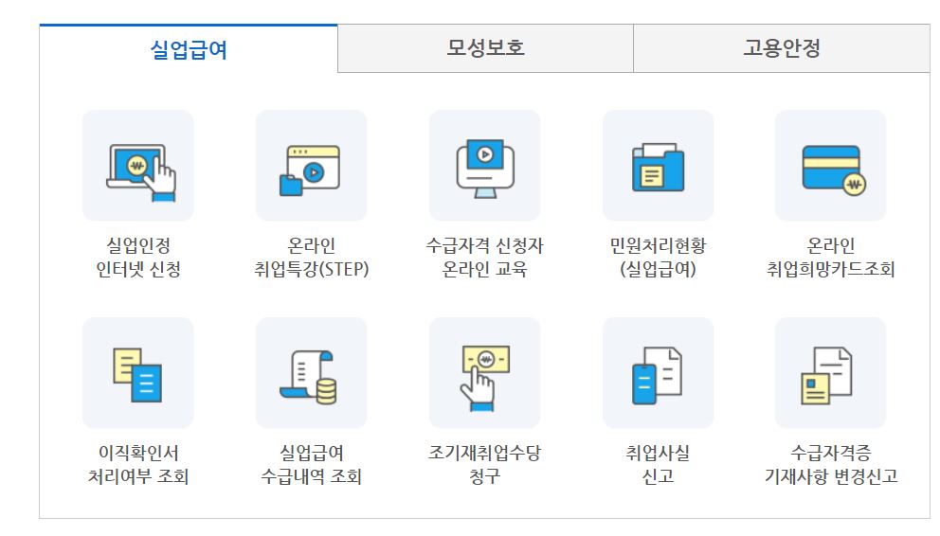Click the 조기재취업수당 청구 label
Screen dimensions: 940x536
click(484, 465)
